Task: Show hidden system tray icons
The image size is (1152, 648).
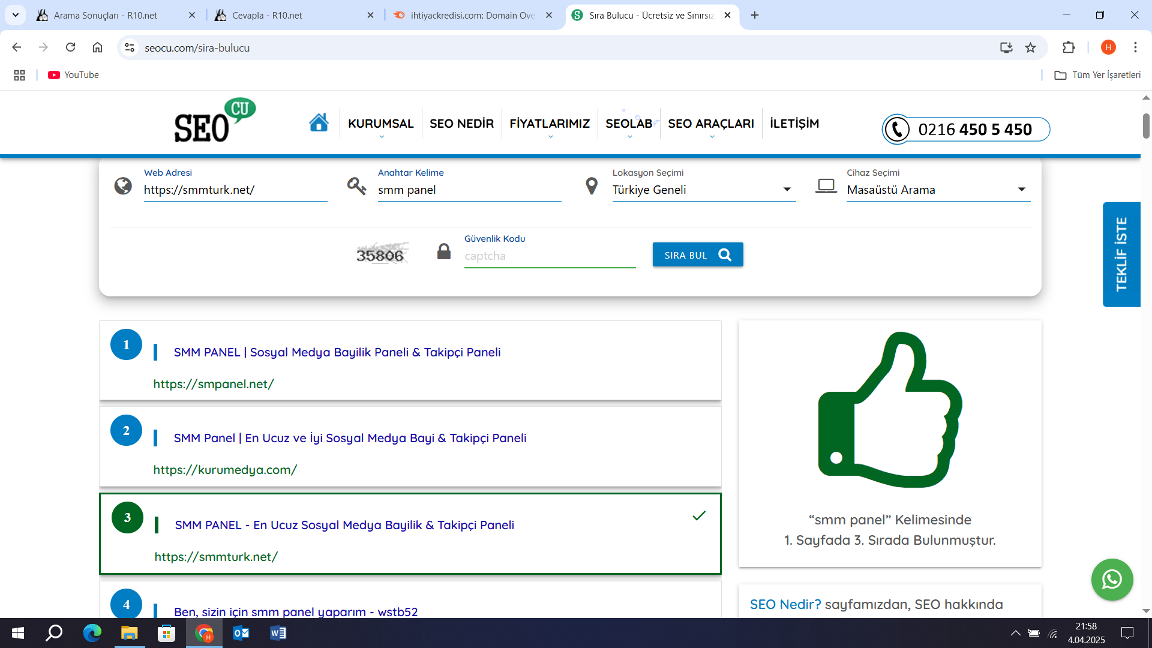Action: pyautogui.click(x=1015, y=633)
